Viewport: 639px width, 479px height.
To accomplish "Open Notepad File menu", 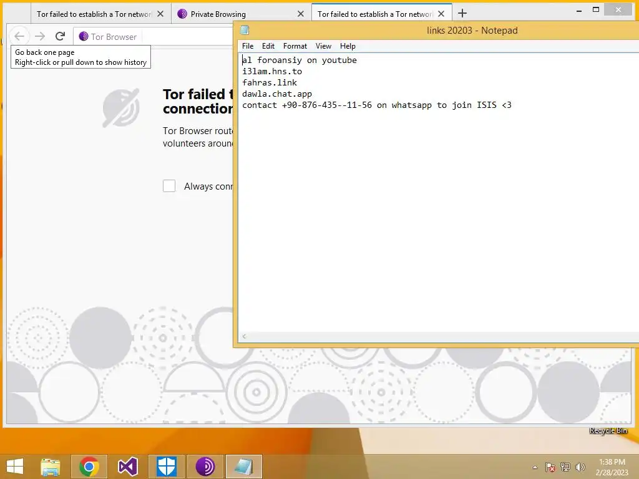I will click(x=247, y=46).
